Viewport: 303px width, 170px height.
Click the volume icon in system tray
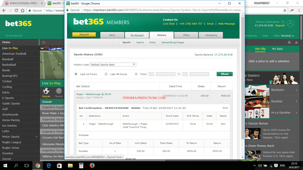[x=260, y=166]
